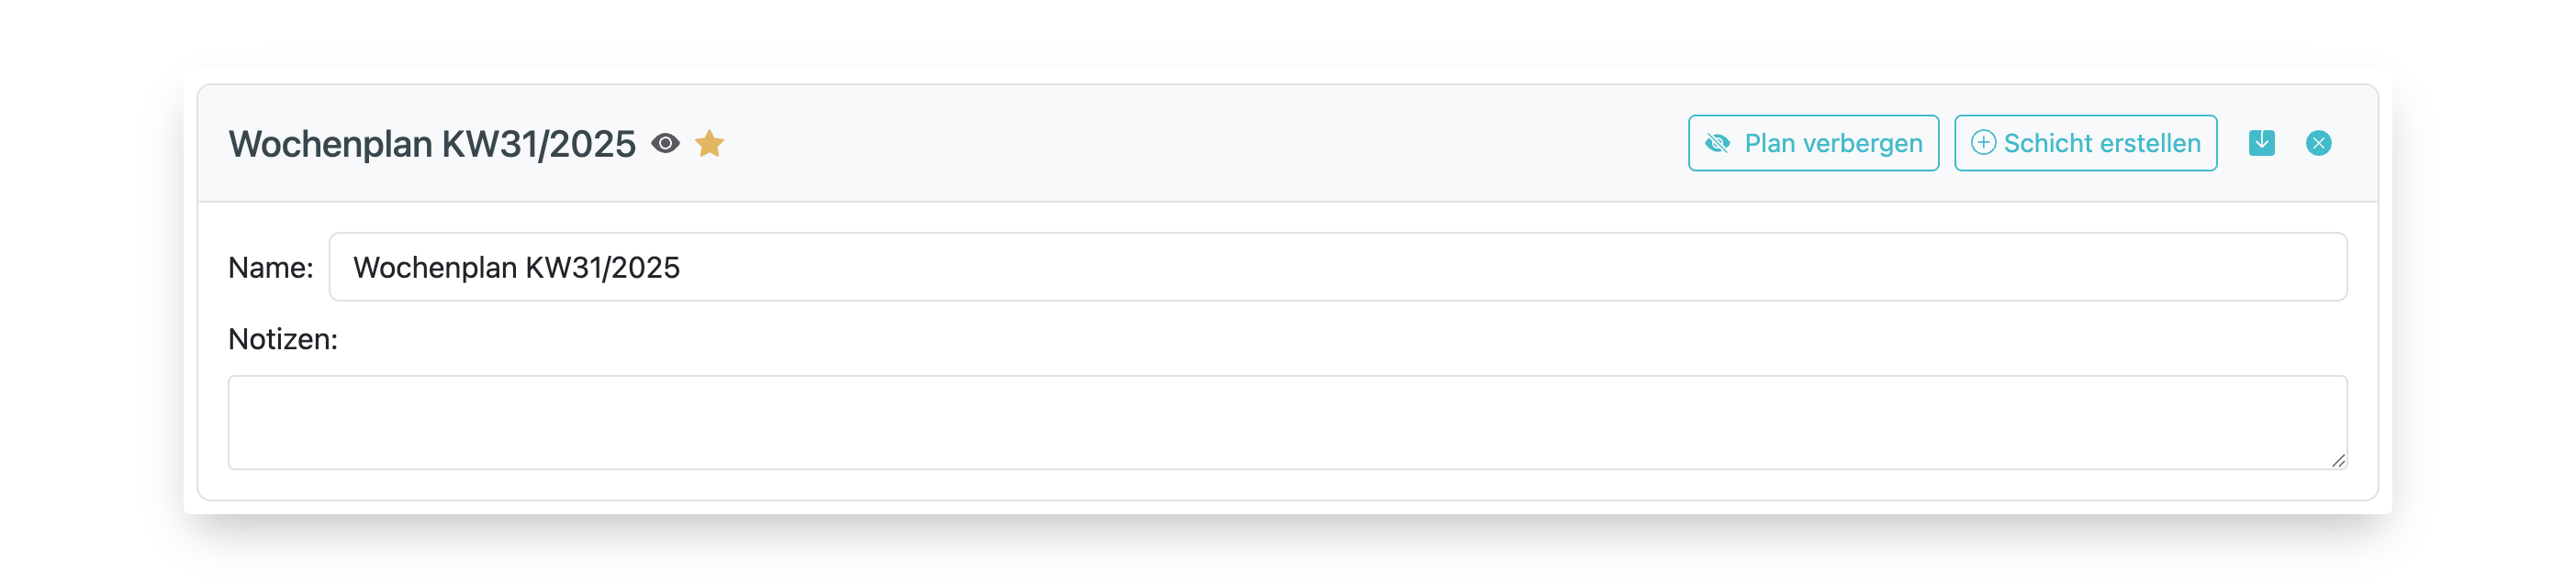Image resolution: width=2576 pixels, height=583 pixels.
Task: Click the save/download arrow icon
Action: pyautogui.click(x=2261, y=143)
